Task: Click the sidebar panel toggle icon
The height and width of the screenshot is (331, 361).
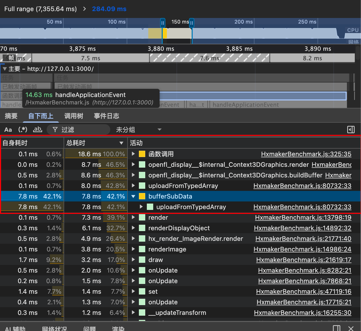Action: pos(351,130)
